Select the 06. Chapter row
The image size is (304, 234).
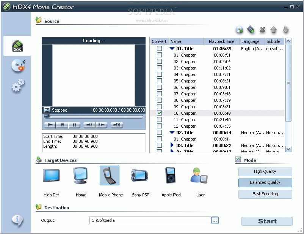(x=217, y=87)
